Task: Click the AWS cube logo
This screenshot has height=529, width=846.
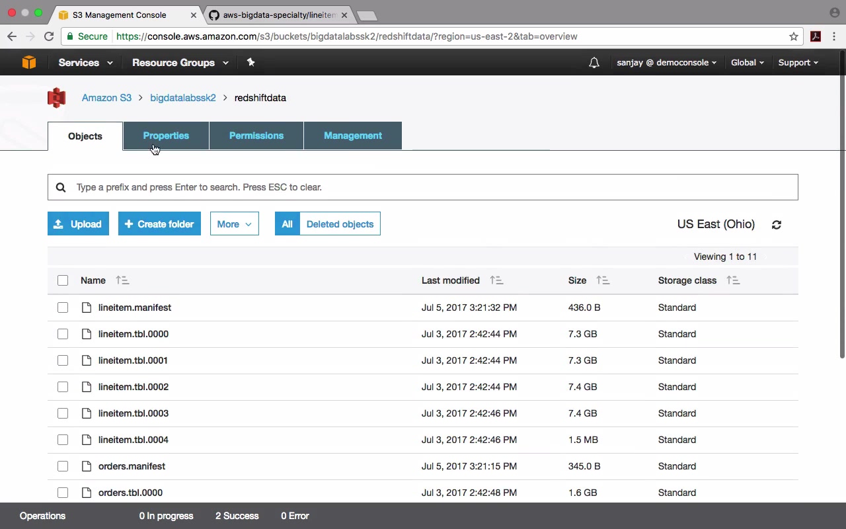Action: point(29,62)
